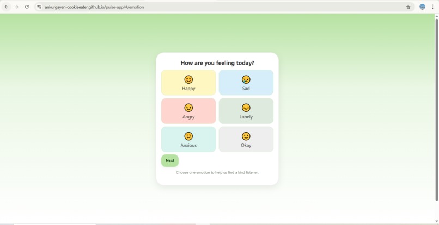Click the scrollbar up arrow
The height and width of the screenshot is (225, 439).
point(436,16)
